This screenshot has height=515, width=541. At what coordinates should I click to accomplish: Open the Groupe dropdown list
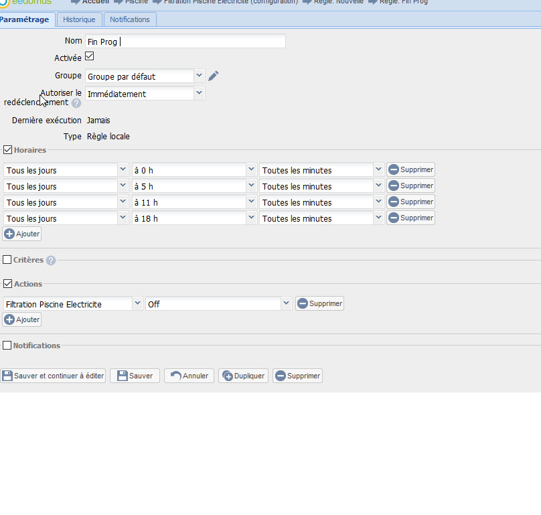tap(199, 76)
